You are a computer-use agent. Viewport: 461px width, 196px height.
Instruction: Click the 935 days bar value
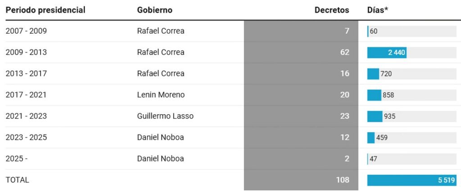coord(389,116)
